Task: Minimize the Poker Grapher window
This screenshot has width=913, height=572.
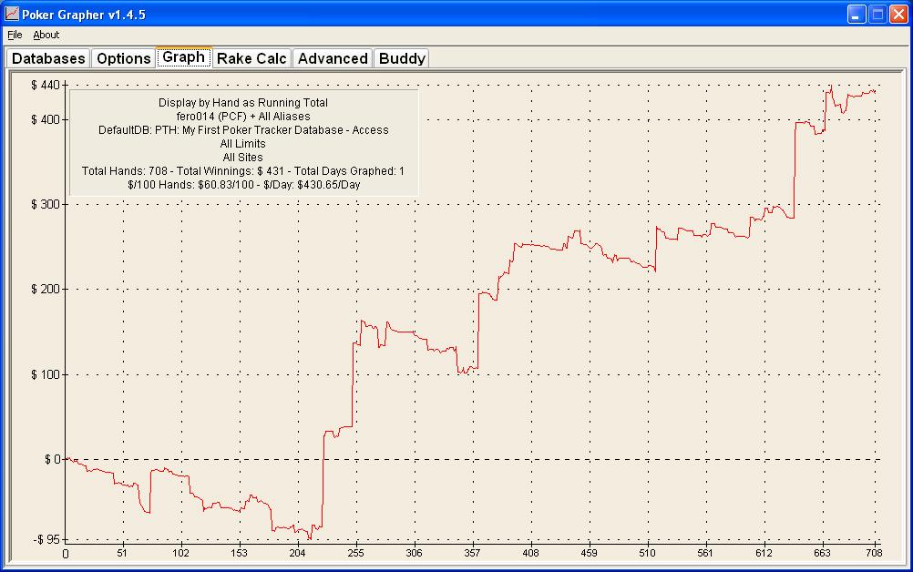Action: [x=857, y=14]
